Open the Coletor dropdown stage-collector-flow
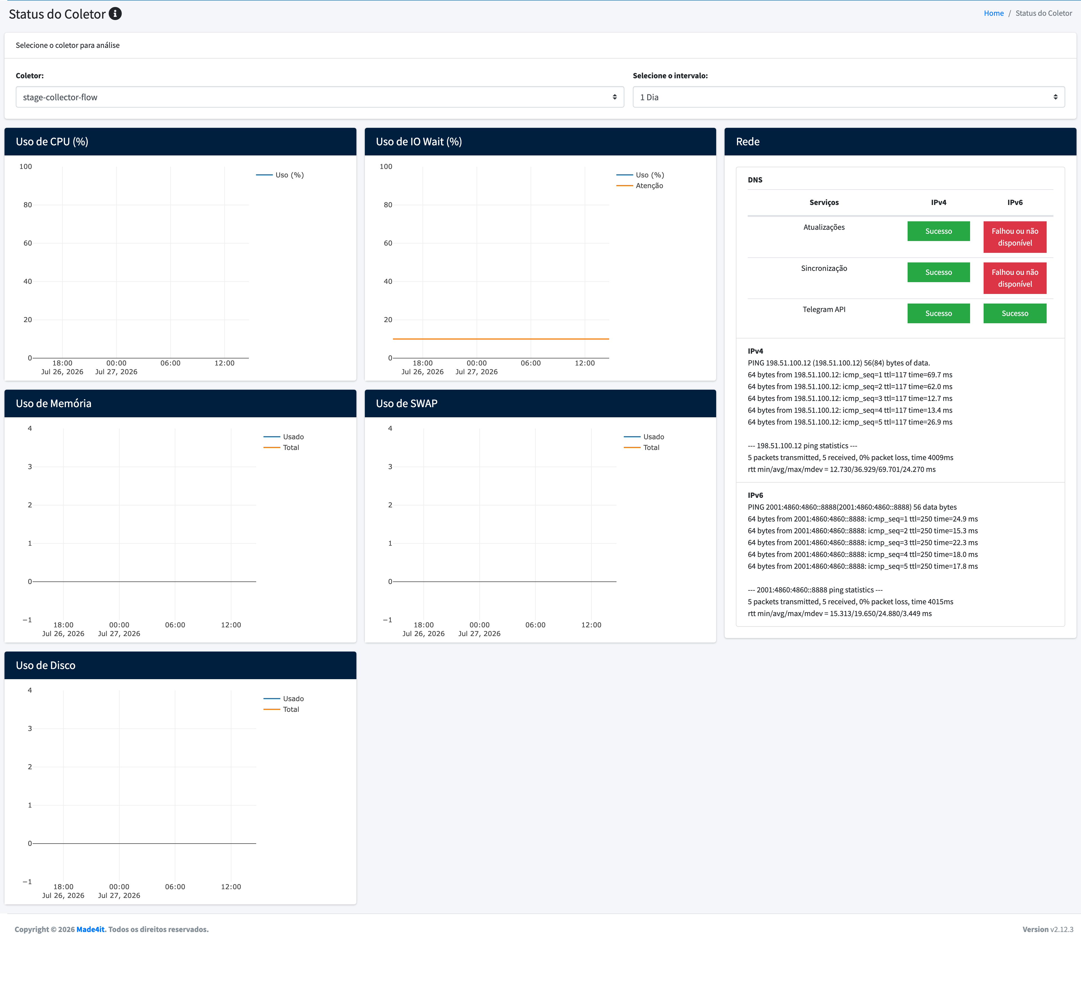This screenshot has width=1081, height=981. point(320,97)
